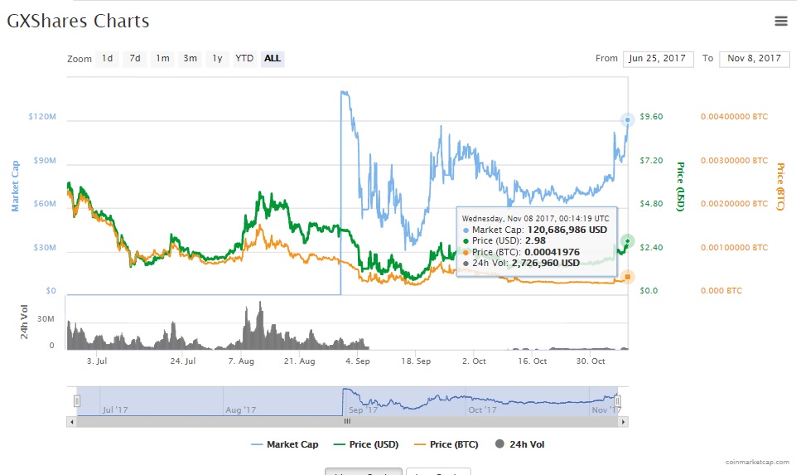This screenshot has height=475, width=801.
Task: Open the chart context hamburger menu
Action: (780, 21)
